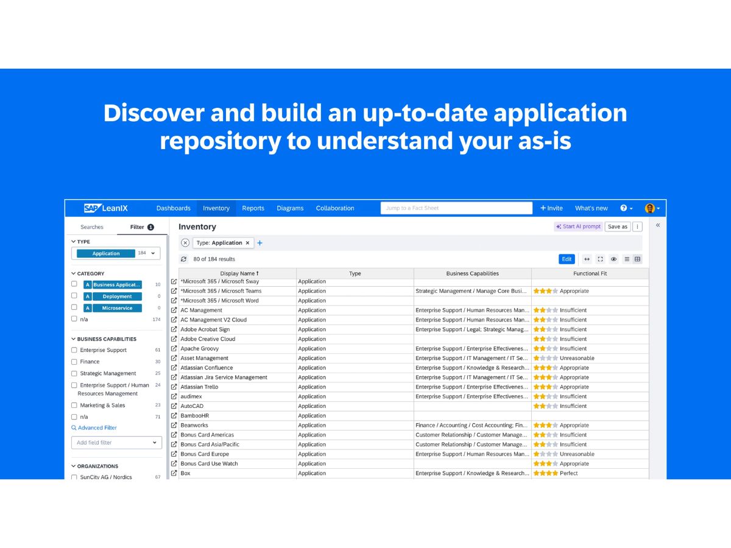Switch to table grid view icon
Viewport: 731px width, 548px height.
[637, 259]
